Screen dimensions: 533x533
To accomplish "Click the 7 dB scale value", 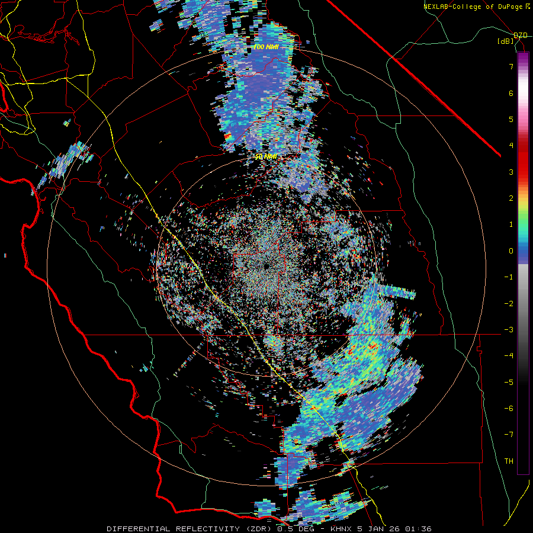I will [511, 66].
